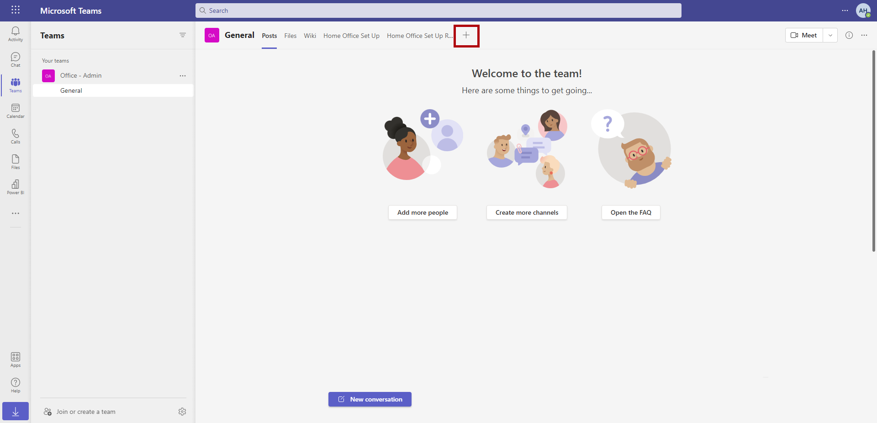
Task: Click the 'Welcome to the team!' heading
Action: point(527,74)
